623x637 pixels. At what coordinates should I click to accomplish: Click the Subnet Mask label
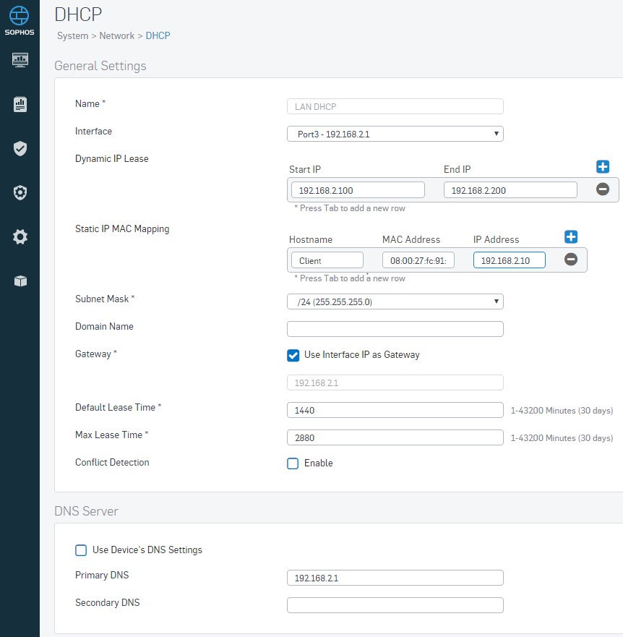[105, 299]
